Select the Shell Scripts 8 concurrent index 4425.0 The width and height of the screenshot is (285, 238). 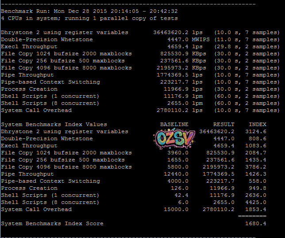pos(256,202)
